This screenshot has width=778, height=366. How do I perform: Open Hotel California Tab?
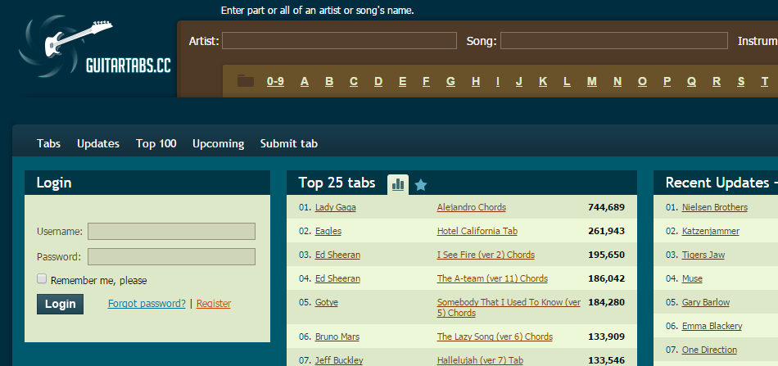click(477, 231)
